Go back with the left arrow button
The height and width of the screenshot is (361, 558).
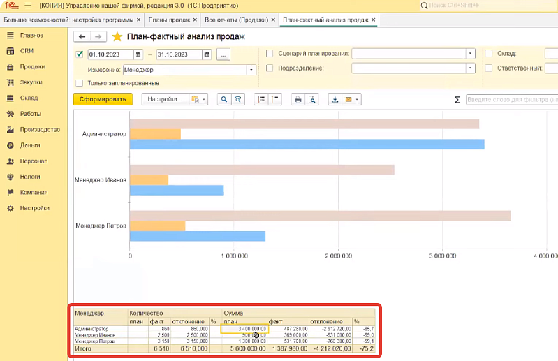coord(82,36)
